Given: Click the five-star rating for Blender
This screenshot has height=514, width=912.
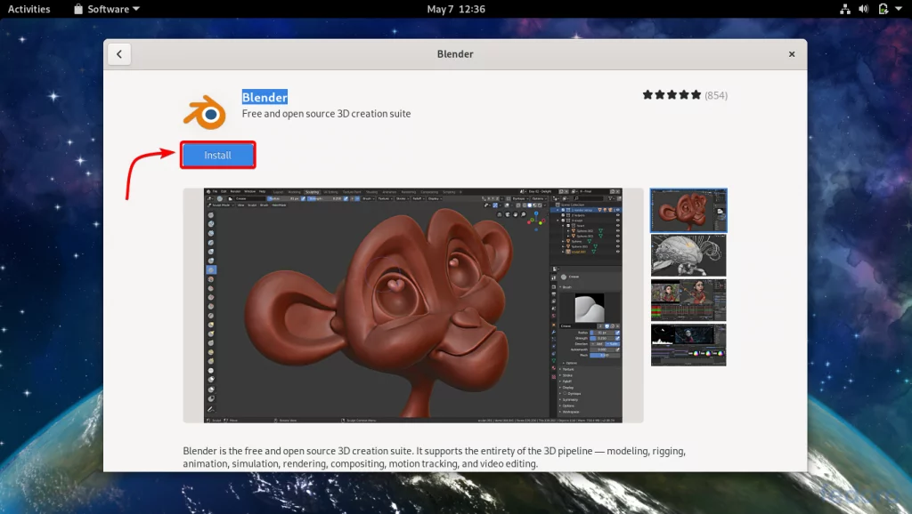Looking at the screenshot, I should (672, 94).
